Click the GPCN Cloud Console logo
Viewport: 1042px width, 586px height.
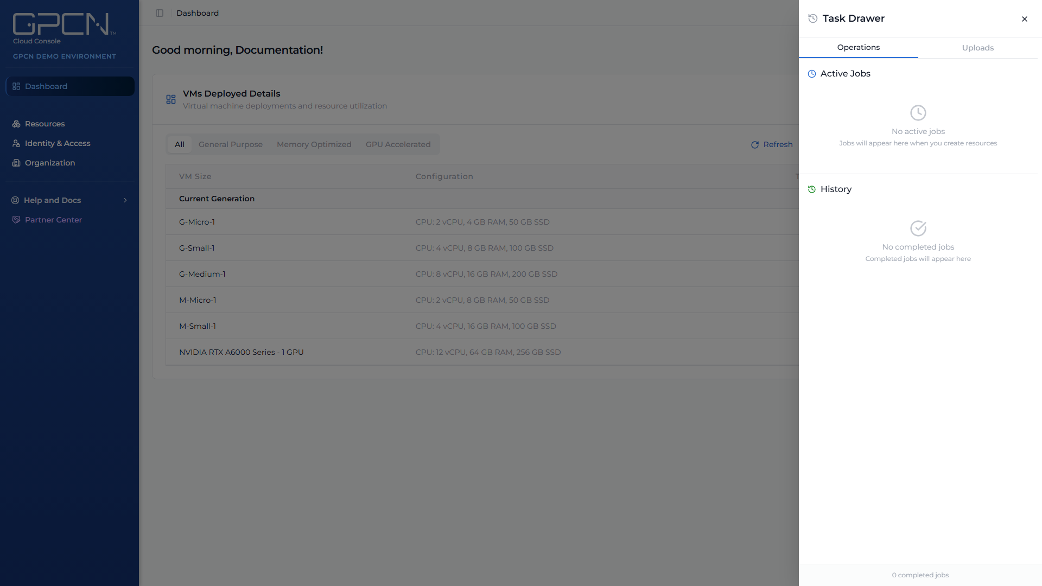coord(64,29)
